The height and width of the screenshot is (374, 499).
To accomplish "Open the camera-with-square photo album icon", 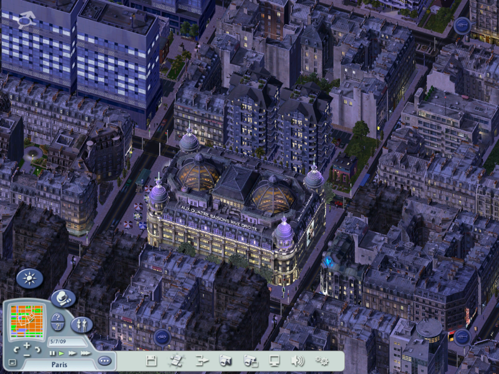I will click(x=251, y=361).
